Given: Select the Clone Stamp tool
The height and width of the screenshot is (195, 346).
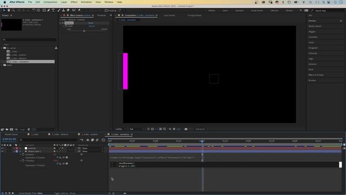Looking at the screenshot, I should 63,10.
